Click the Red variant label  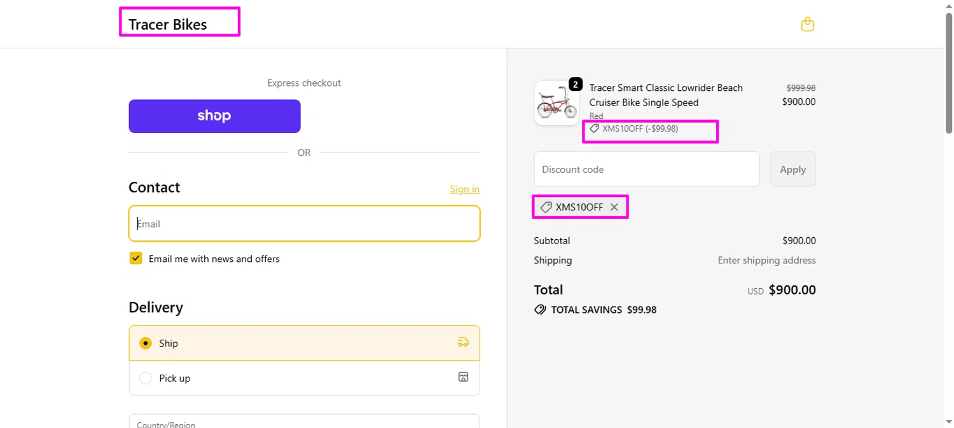[596, 116]
